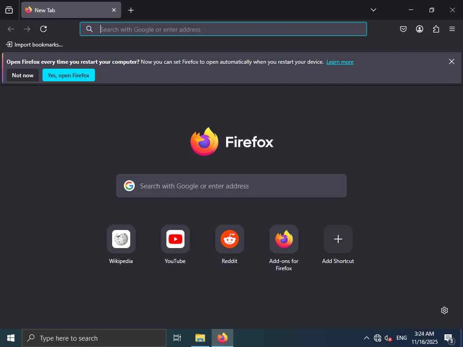This screenshot has width=463, height=347.
Task: Open the muted volume tray icon
Action: coord(388,338)
